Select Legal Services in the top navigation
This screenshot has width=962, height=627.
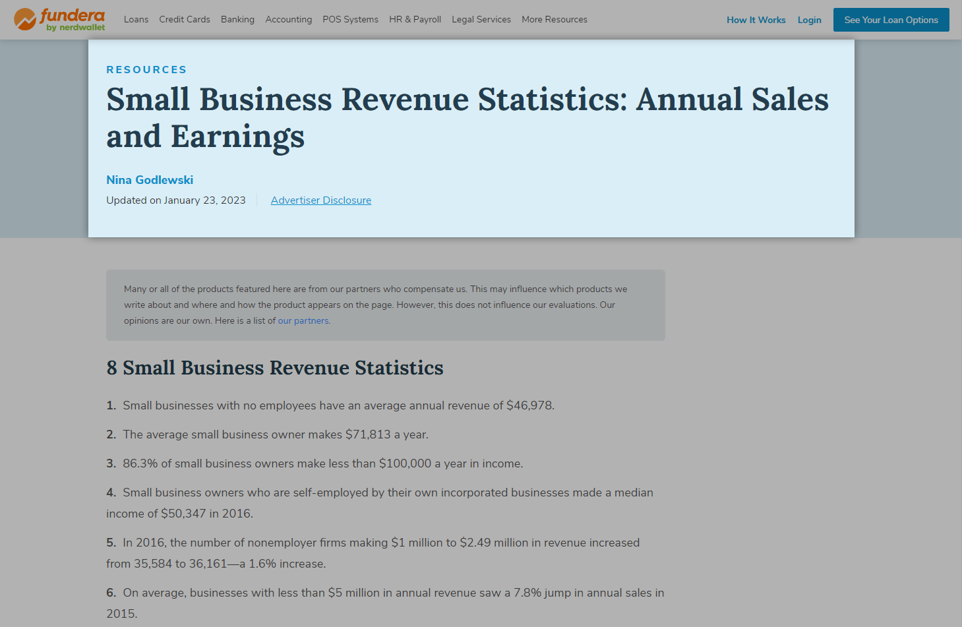click(481, 20)
